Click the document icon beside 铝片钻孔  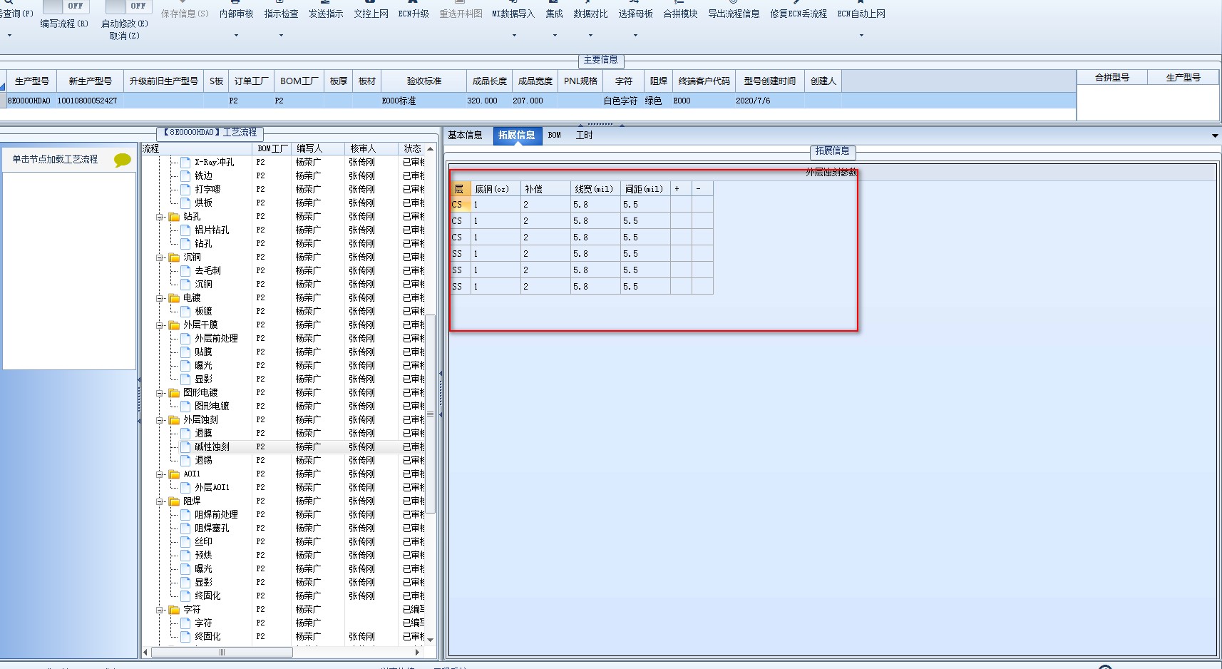[185, 230]
